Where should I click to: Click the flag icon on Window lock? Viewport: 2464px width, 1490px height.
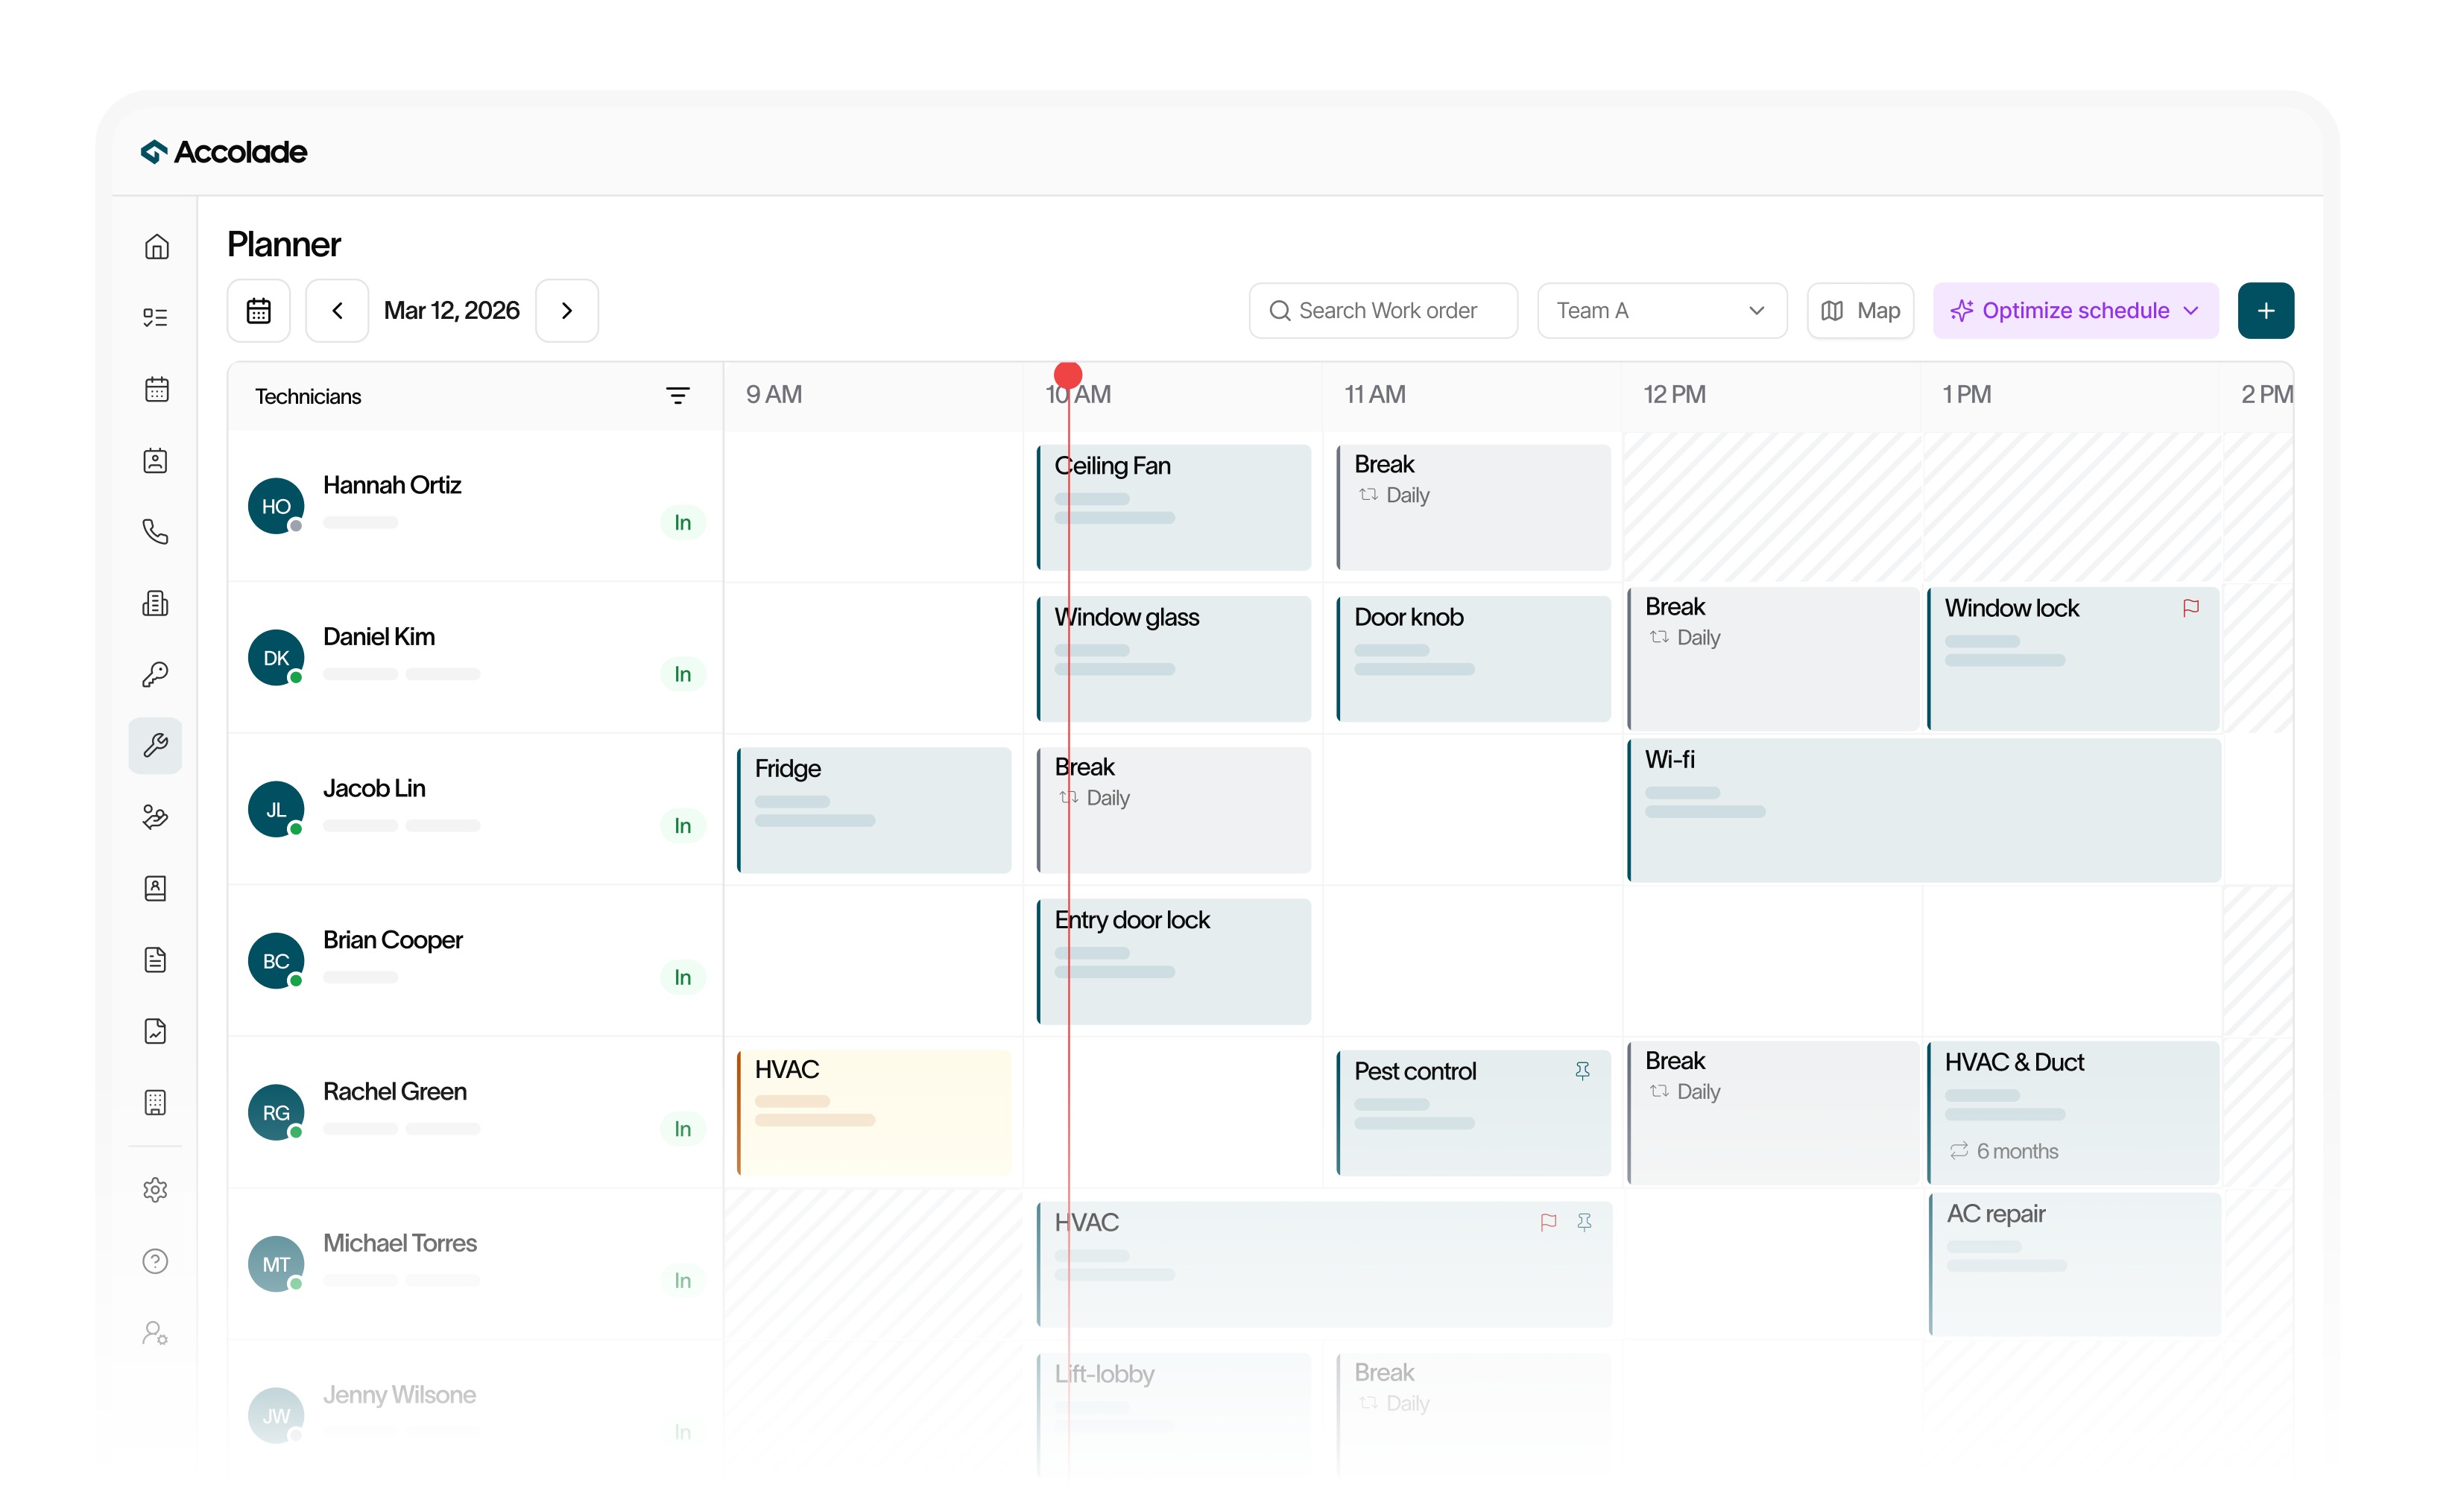pos(2191,608)
